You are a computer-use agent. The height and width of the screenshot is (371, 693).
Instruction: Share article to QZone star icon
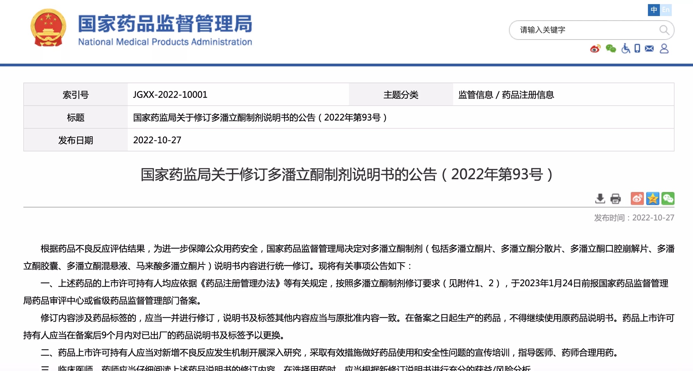652,199
